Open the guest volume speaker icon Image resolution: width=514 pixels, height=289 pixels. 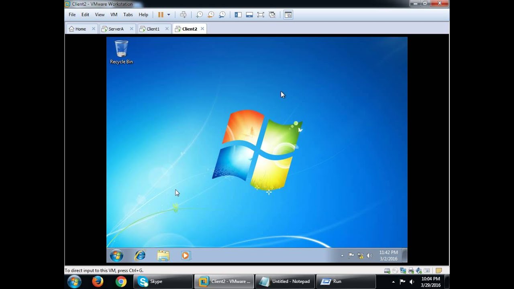369,256
